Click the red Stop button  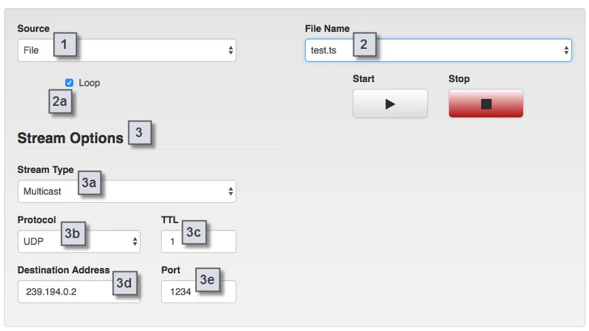point(486,104)
